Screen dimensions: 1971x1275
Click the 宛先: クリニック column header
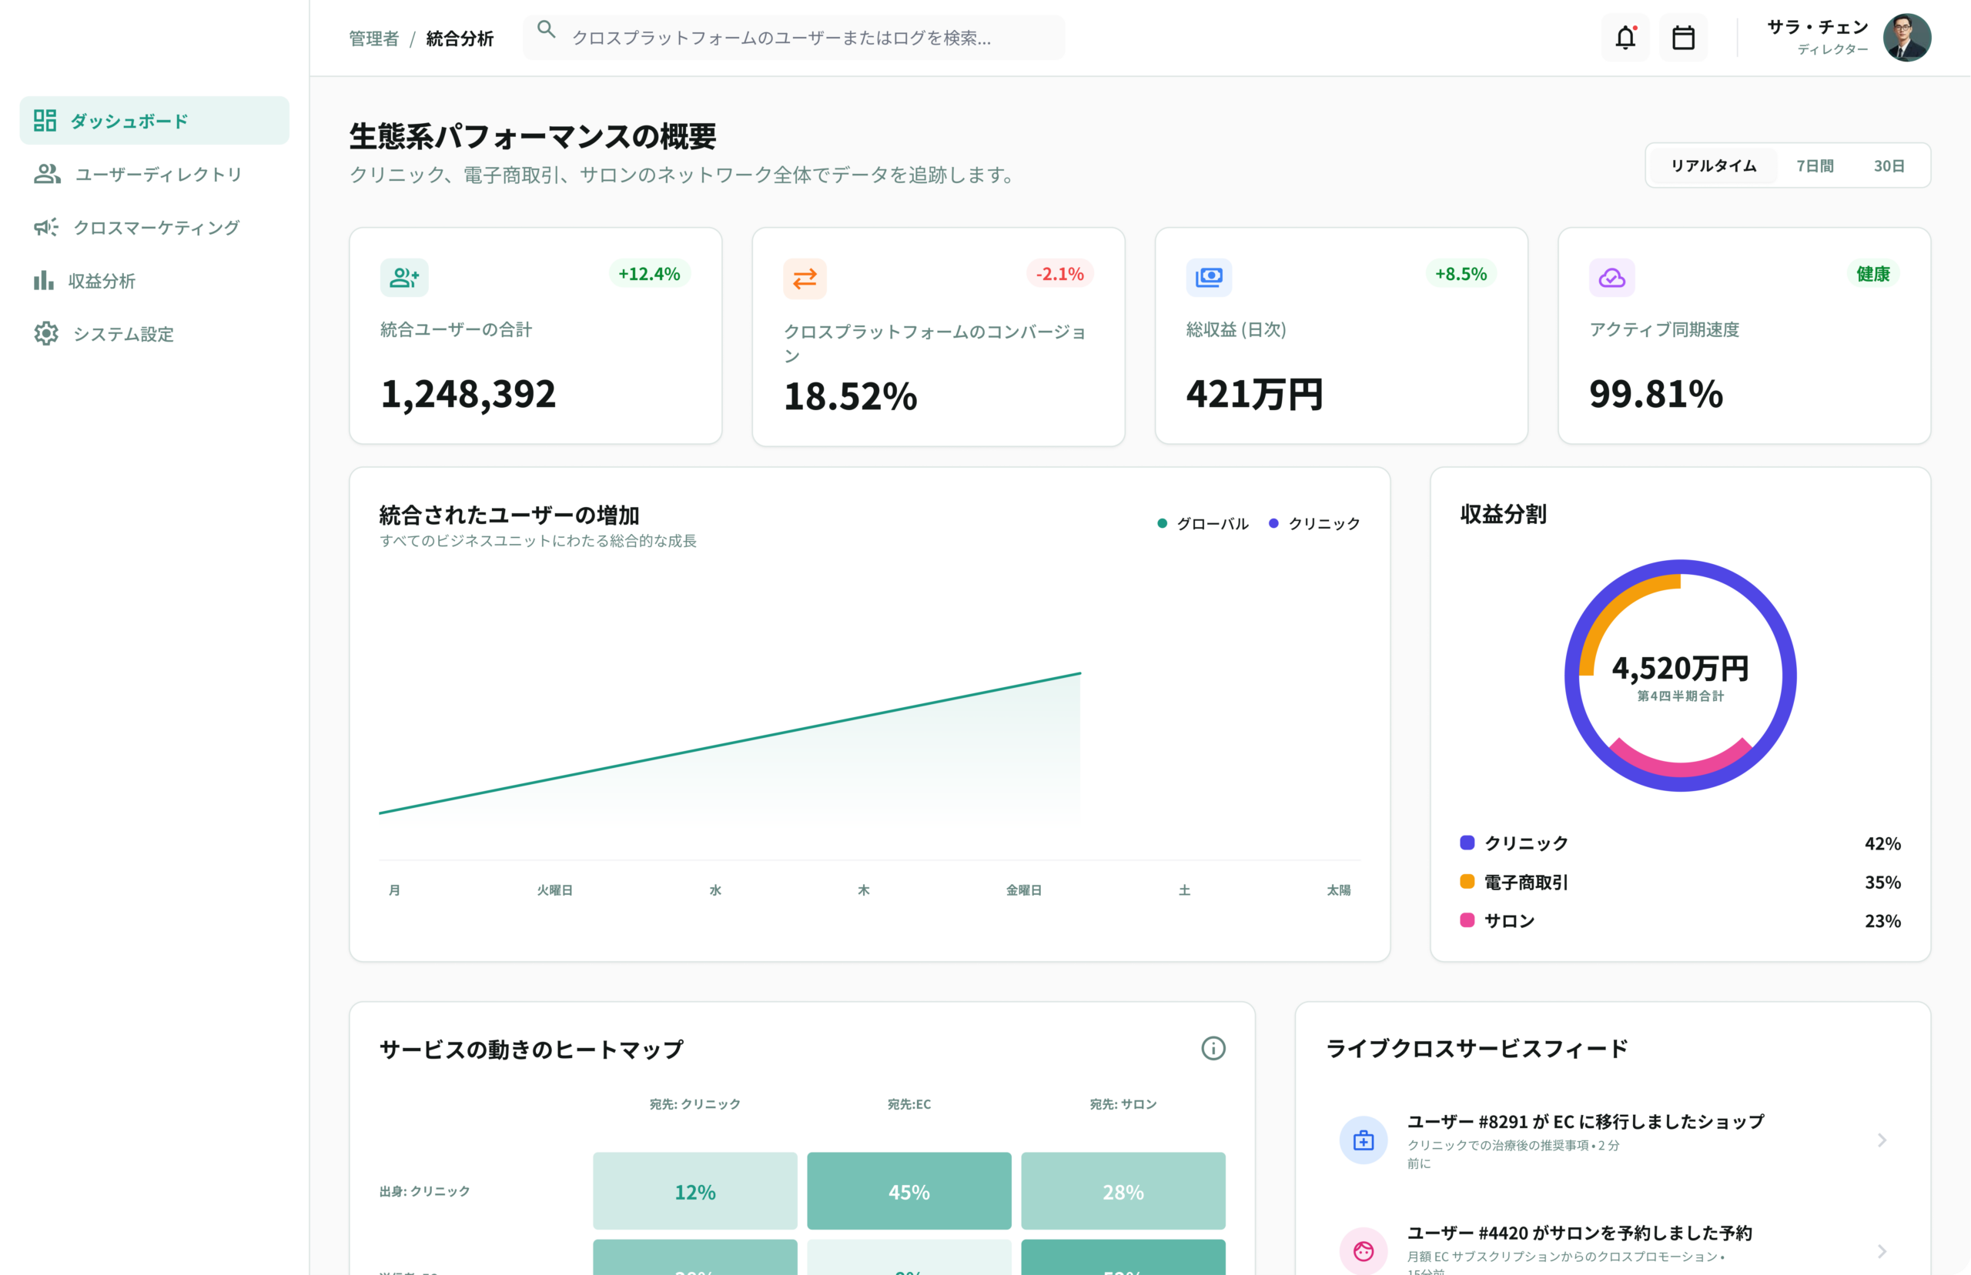point(694,1103)
